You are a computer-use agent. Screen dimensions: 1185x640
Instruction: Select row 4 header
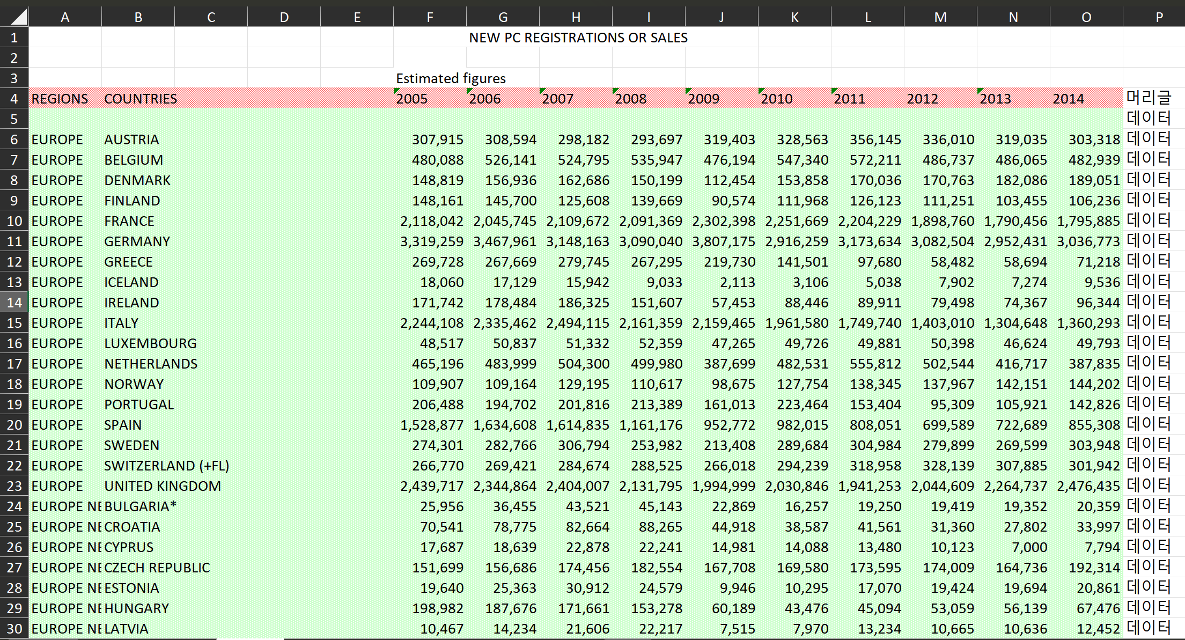[x=14, y=99]
